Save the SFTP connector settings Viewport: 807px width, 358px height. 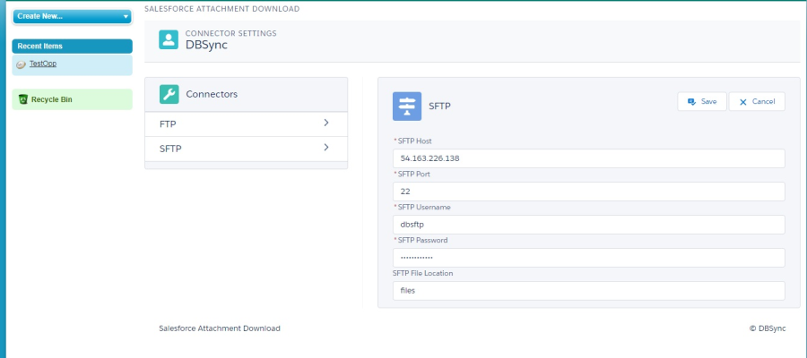(701, 101)
